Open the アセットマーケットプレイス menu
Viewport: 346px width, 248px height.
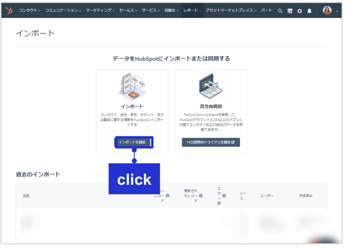[231, 10]
